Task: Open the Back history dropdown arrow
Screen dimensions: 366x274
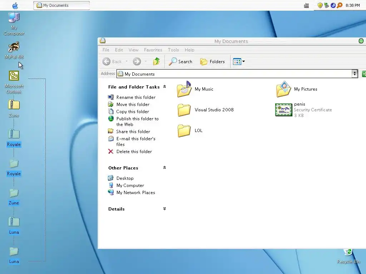Action: pos(127,61)
